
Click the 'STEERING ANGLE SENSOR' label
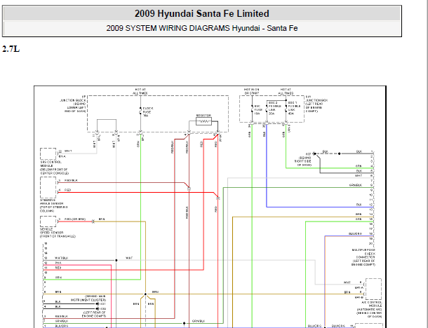click(x=54, y=205)
